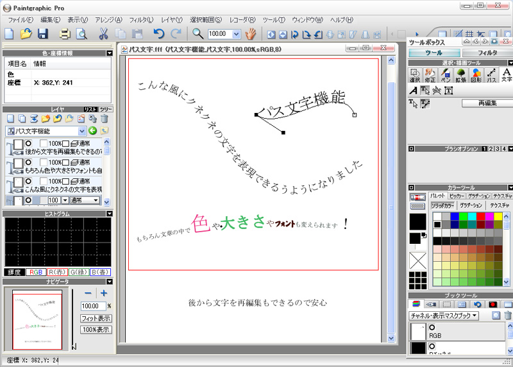
Task: Choose the italic A text sub-tool
Action: (x=414, y=90)
